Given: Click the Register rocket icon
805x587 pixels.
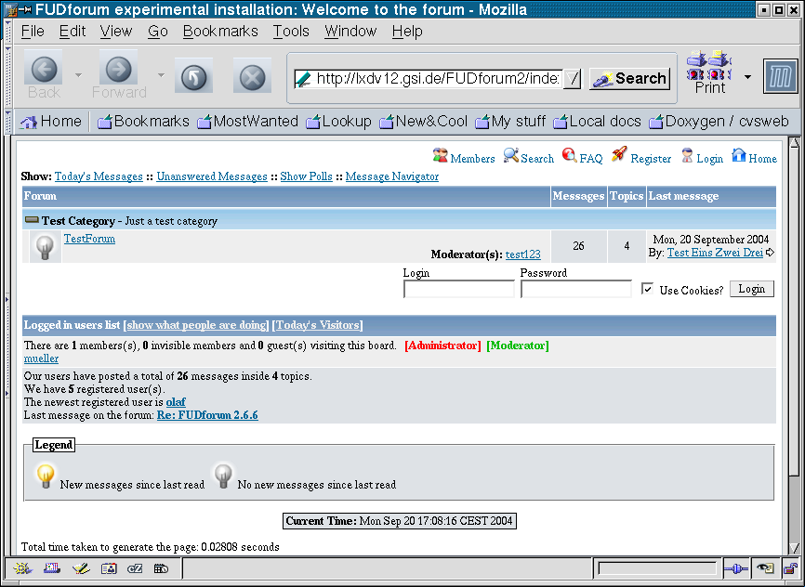Looking at the screenshot, I should pos(619,156).
